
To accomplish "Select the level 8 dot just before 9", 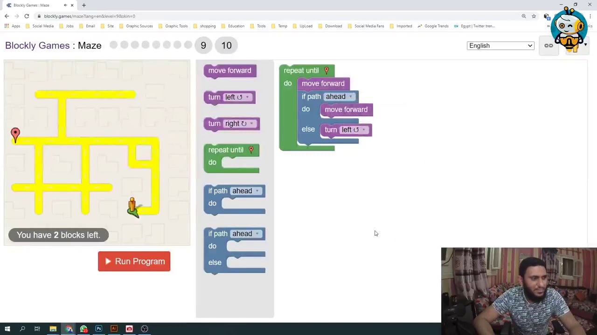I will pos(188,45).
